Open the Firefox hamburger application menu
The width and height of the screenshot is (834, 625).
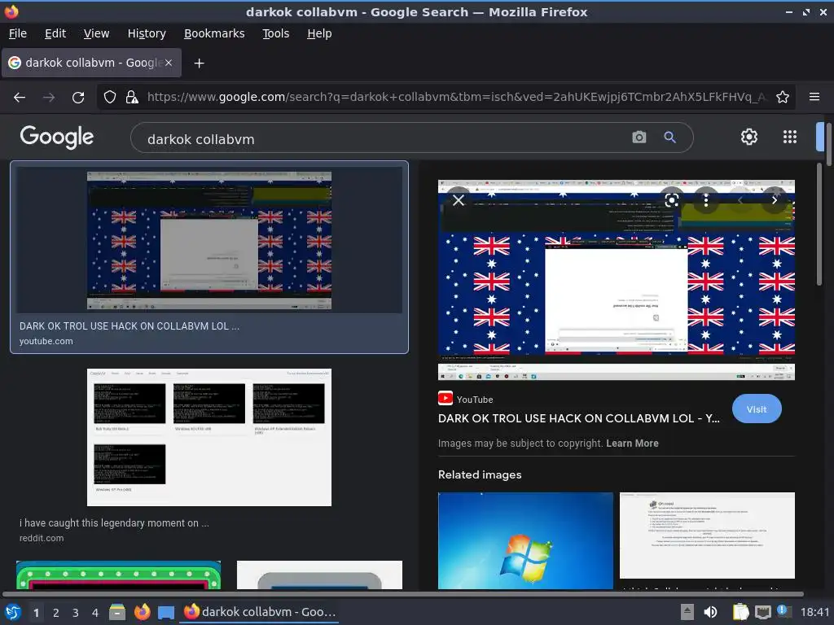click(x=814, y=97)
